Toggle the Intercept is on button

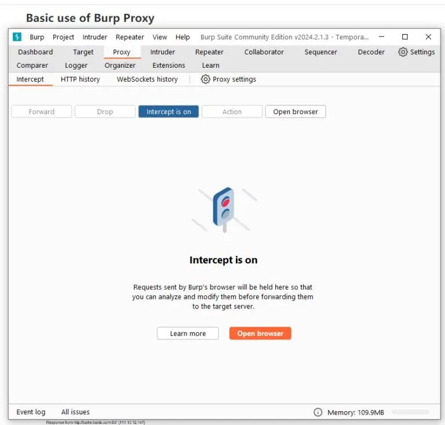(x=169, y=112)
